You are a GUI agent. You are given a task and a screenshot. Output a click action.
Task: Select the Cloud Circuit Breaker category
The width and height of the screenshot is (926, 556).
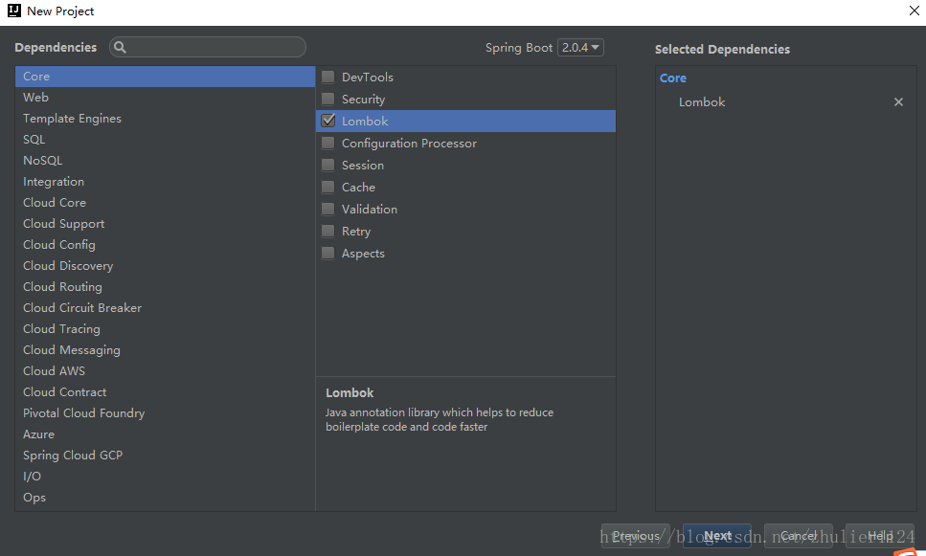[166, 308]
